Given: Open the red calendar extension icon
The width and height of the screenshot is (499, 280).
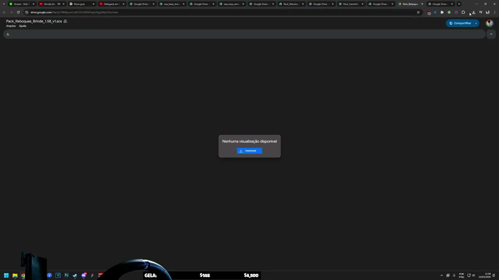Looking at the screenshot, I should [429, 12].
